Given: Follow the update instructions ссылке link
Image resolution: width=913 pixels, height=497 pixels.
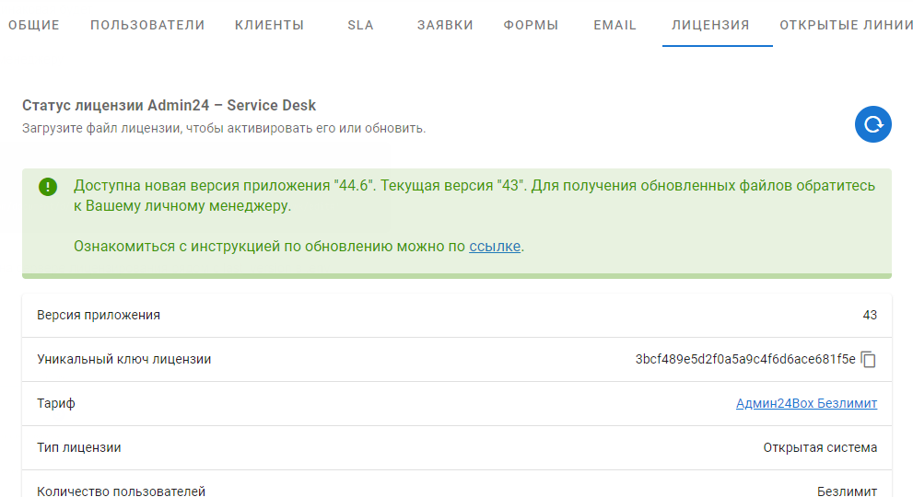Looking at the screenshot, I should 495,246.
